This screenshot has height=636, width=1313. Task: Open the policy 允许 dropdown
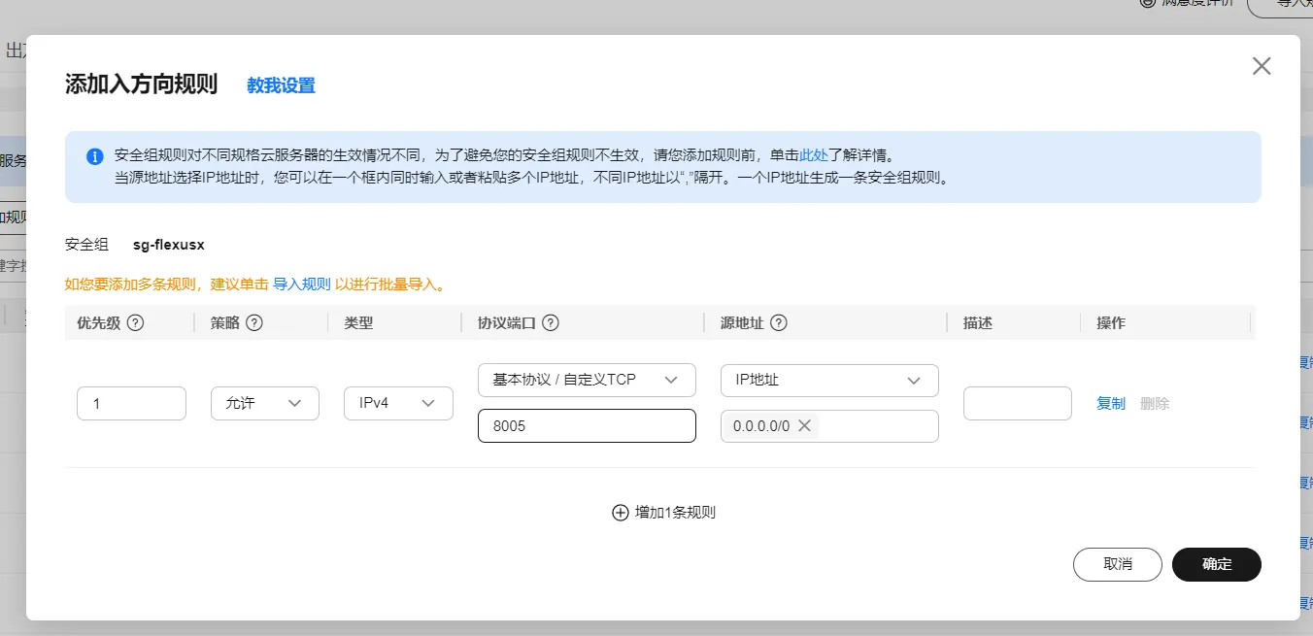point(264,403)
